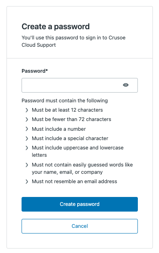Viewport: 159px width, 253px height.
Task: Click the 'Must include a special character' text
Action: tap(70, 138)
